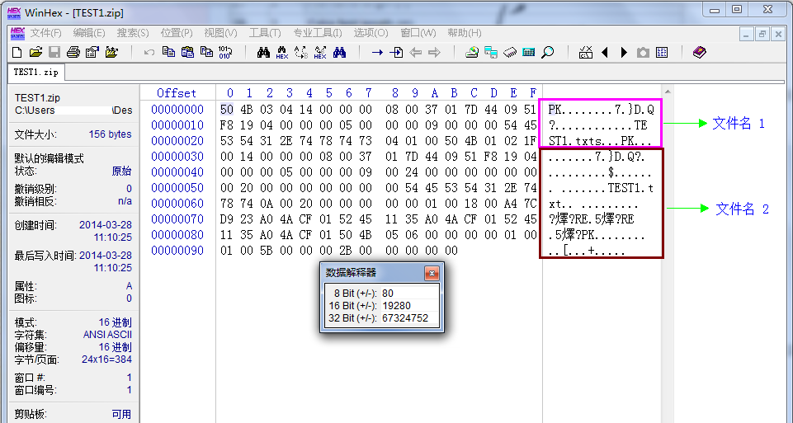The image size is (793, 423).
Task: Click the Go to sector icon
Action: tap(396, 52)
